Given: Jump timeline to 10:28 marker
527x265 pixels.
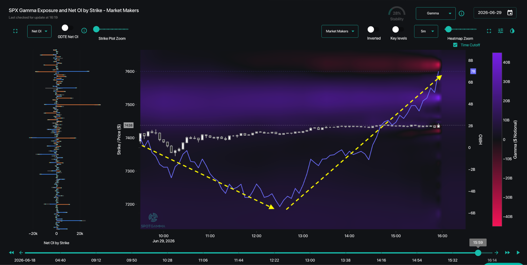Looking at the screenshot, I should click(x=167, y=260).
